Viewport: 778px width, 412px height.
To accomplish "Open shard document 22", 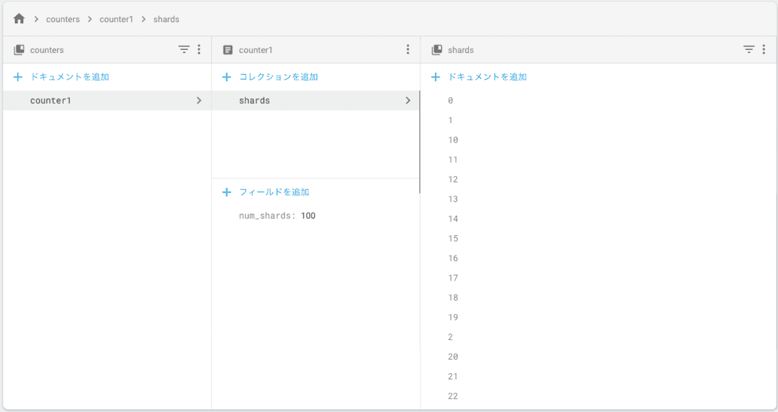I will [x=453, y=396].
